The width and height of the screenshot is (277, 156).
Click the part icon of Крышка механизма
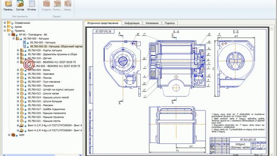pos(22,113)
